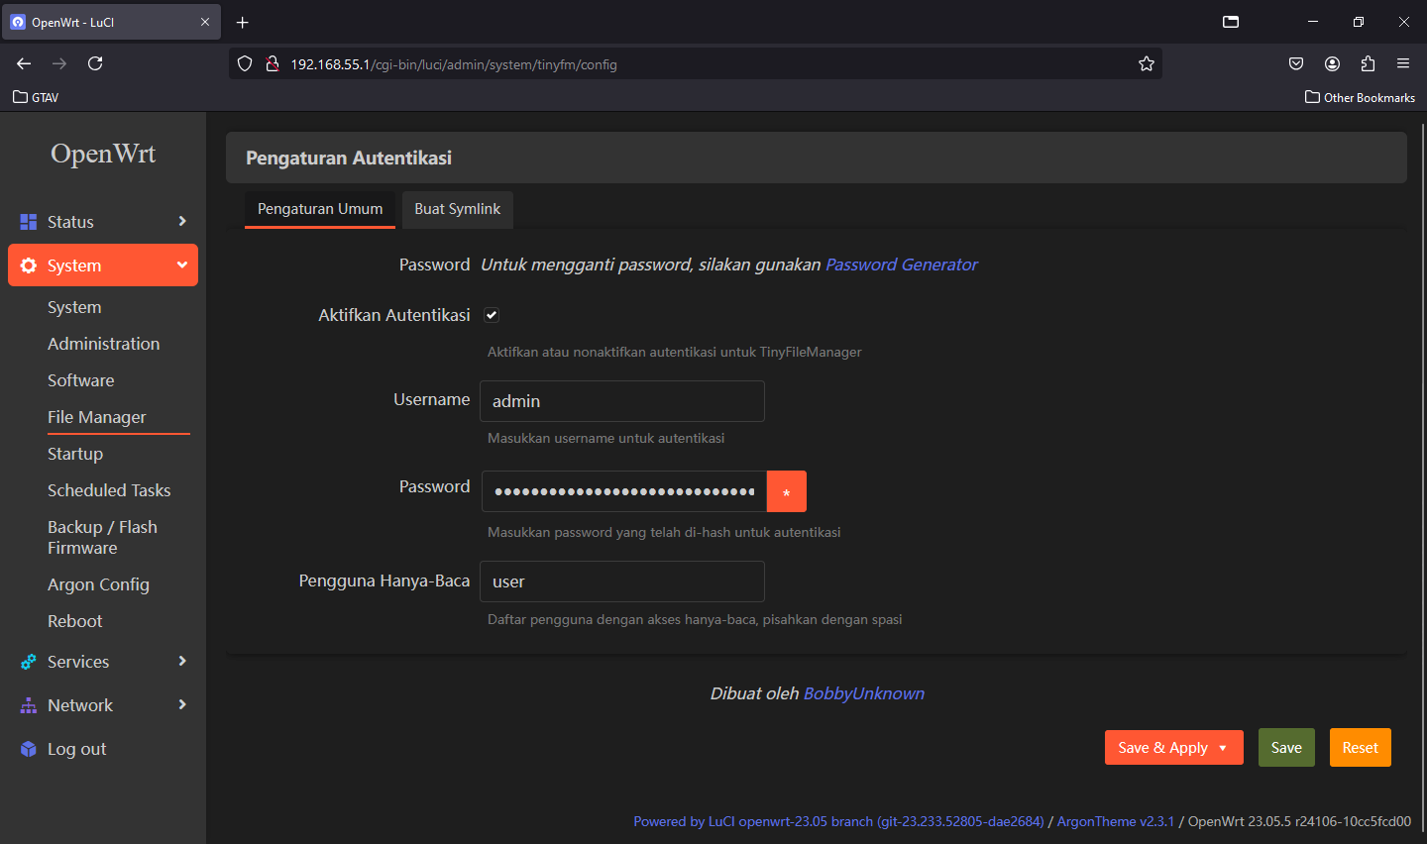Click the browser back arrow

point(24,63)
